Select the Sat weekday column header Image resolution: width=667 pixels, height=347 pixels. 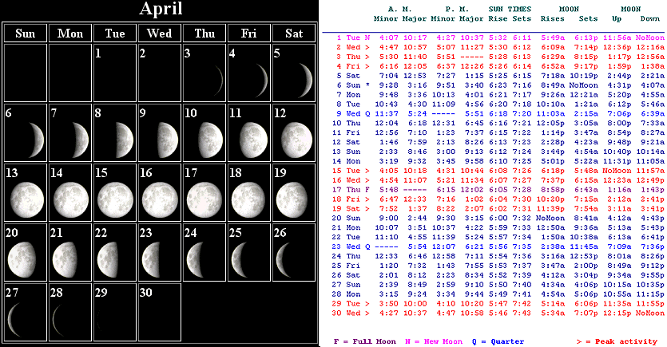pos(293,33)
